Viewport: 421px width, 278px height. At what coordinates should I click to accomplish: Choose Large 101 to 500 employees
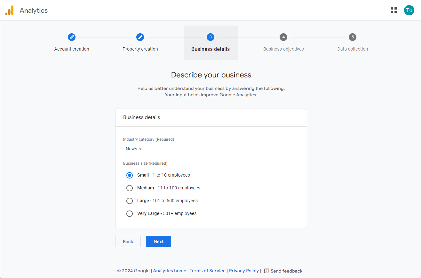(x=130, y=201)
